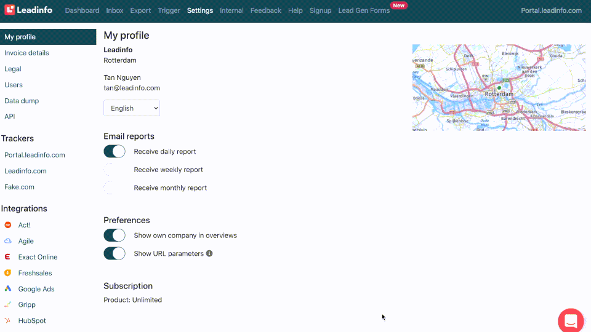Open API settings page

(x=10, y=116)
